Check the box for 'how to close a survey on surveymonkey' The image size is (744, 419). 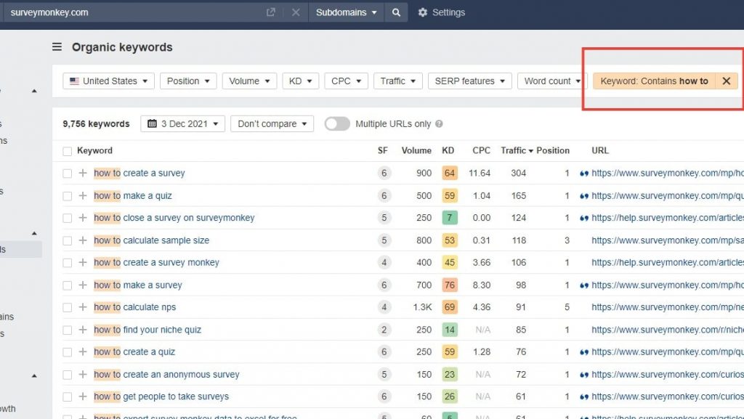coord(68,218)
